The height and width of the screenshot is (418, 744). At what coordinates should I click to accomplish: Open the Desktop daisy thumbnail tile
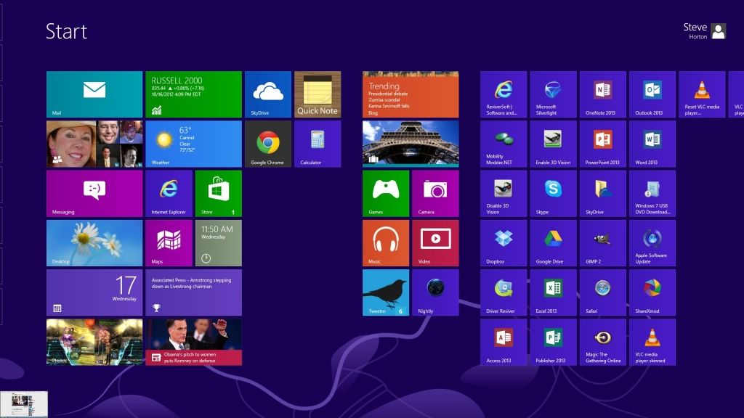(x=94, y=243)
